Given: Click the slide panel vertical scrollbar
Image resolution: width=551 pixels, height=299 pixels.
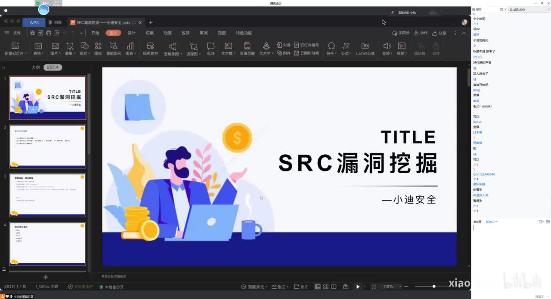Looking at the screenshot, I should [x=89, y=114].
